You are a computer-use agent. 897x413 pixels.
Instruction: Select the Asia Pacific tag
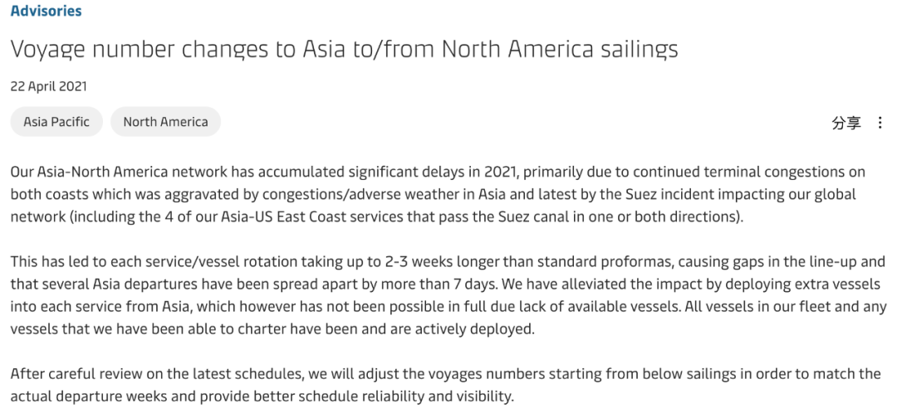click(56, 122)
